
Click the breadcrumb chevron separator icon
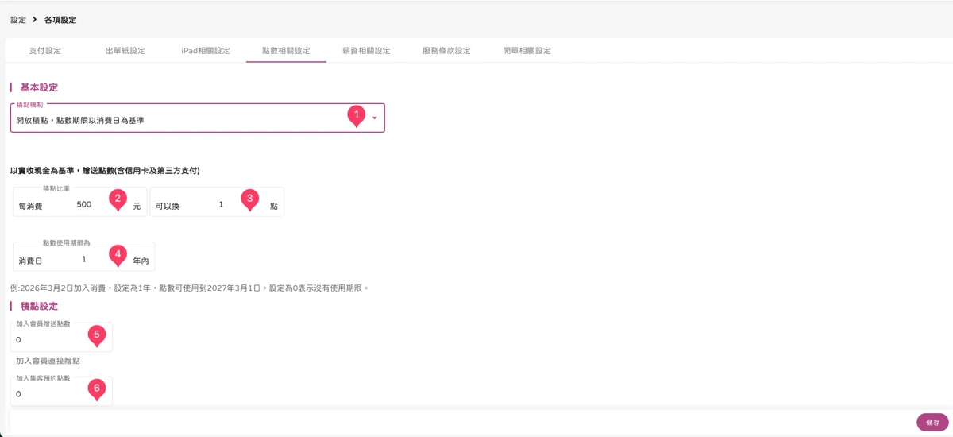tap(35, 20)
